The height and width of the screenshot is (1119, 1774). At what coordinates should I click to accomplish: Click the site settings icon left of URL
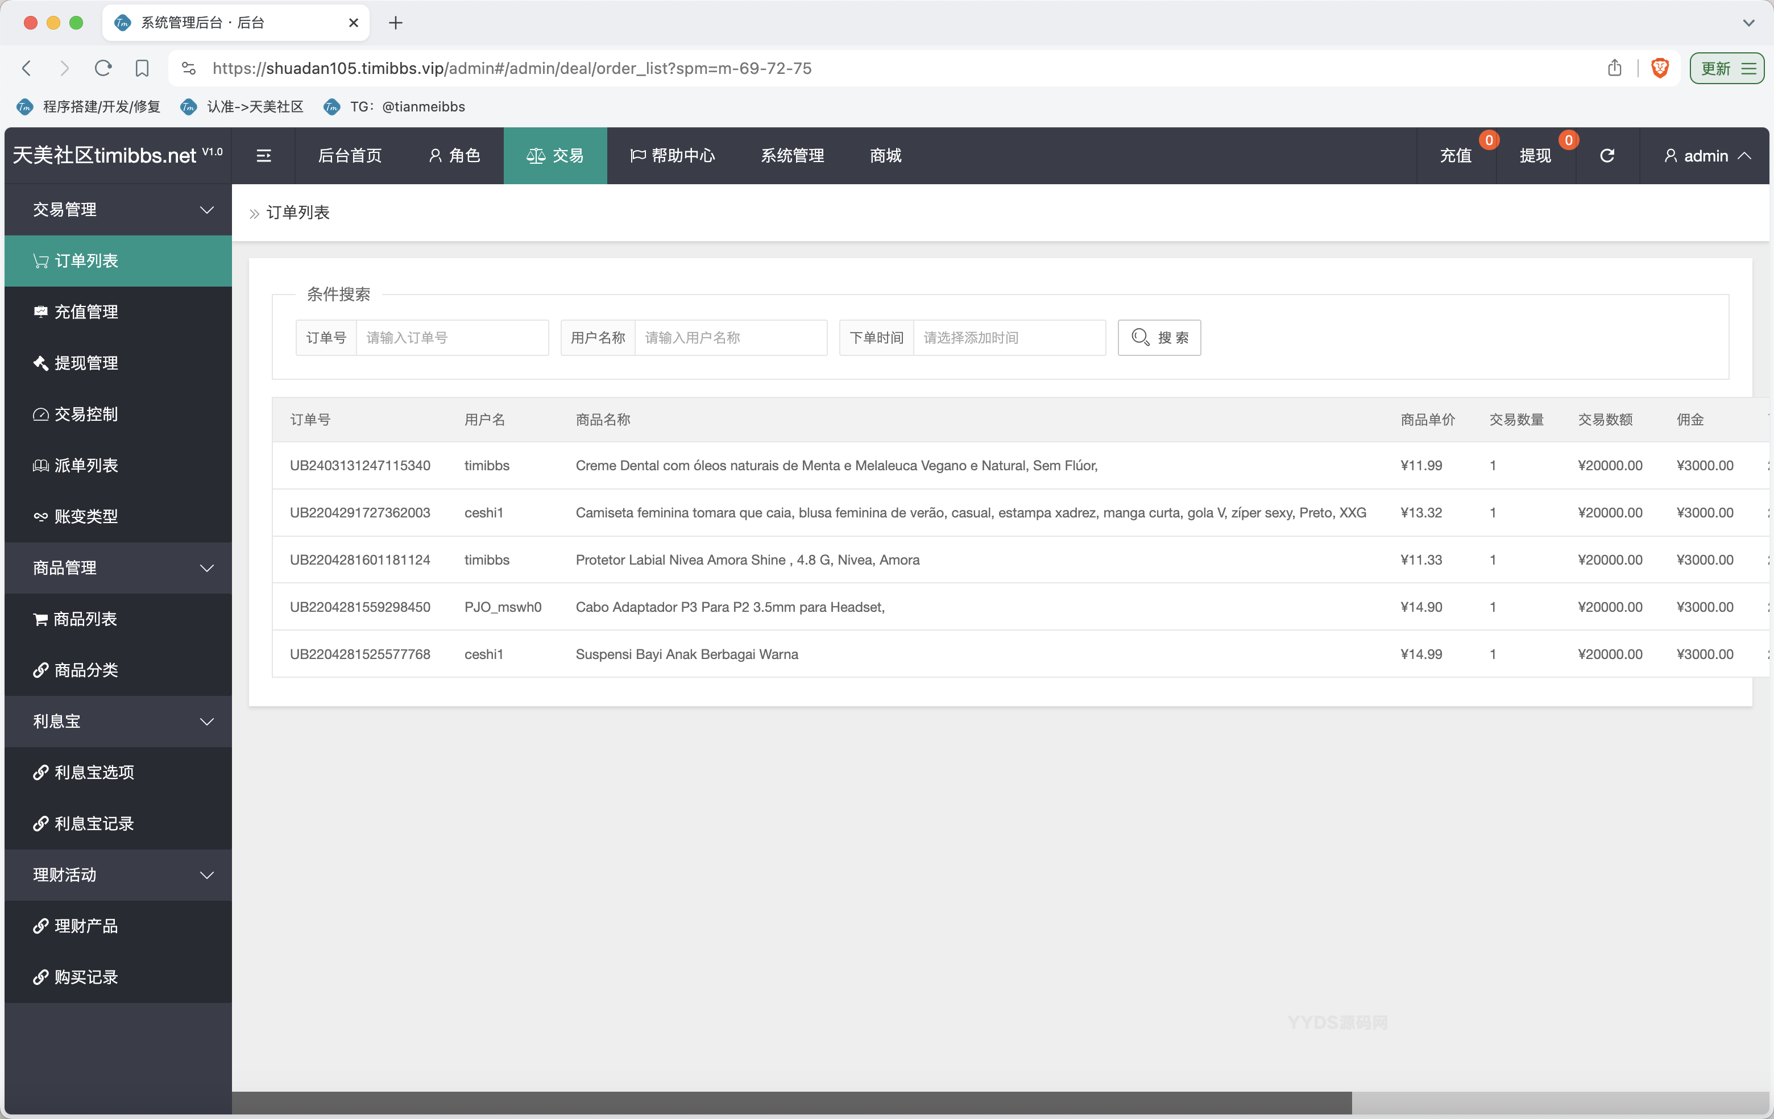pos(189,68)
